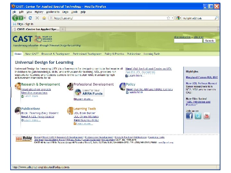Open the Facebook icon under Join us on
This screenshot has height=173, width=231.
pyautogui.click(x=189, y=116)
